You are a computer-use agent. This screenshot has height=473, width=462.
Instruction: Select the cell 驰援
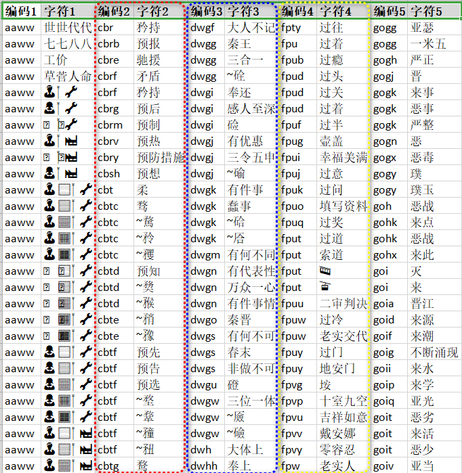pyautogui.click(x=159, y=60)
